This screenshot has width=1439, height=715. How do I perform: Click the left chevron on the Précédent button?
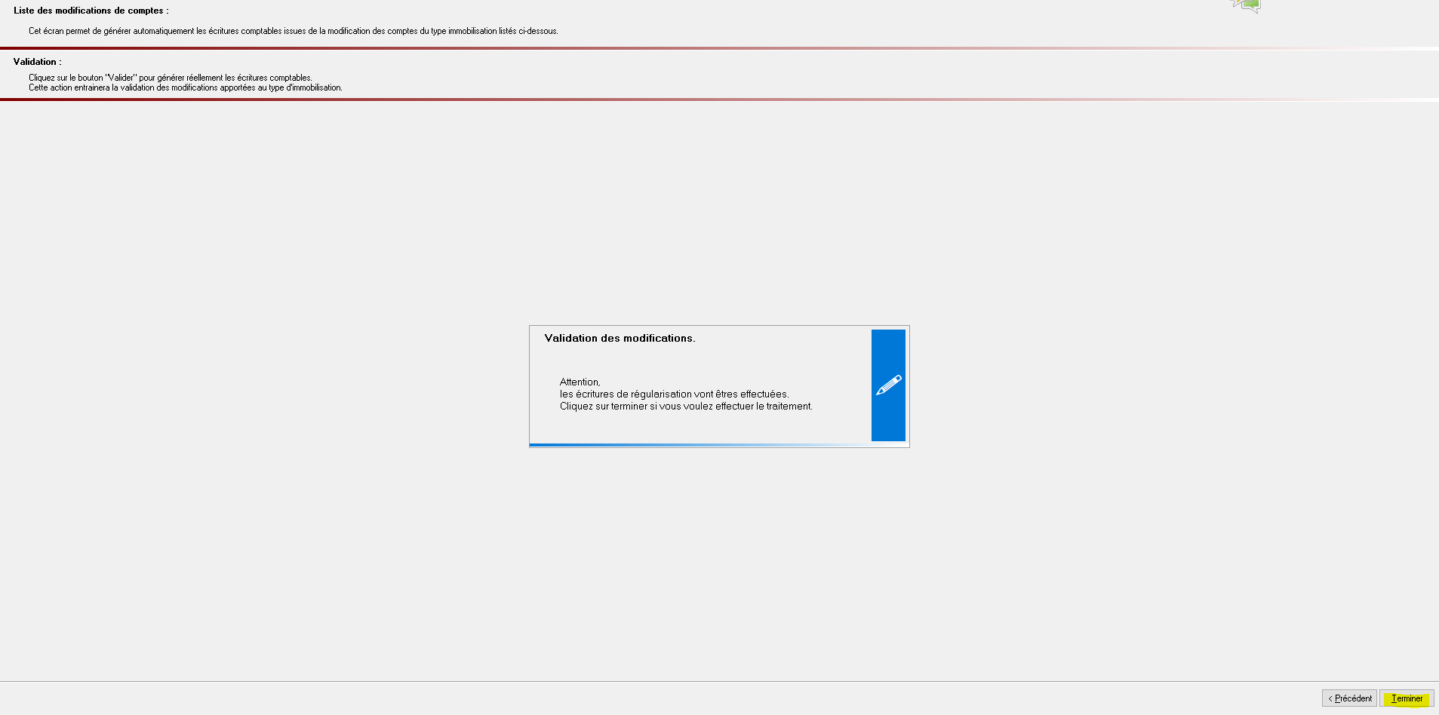click(1330, 698)
